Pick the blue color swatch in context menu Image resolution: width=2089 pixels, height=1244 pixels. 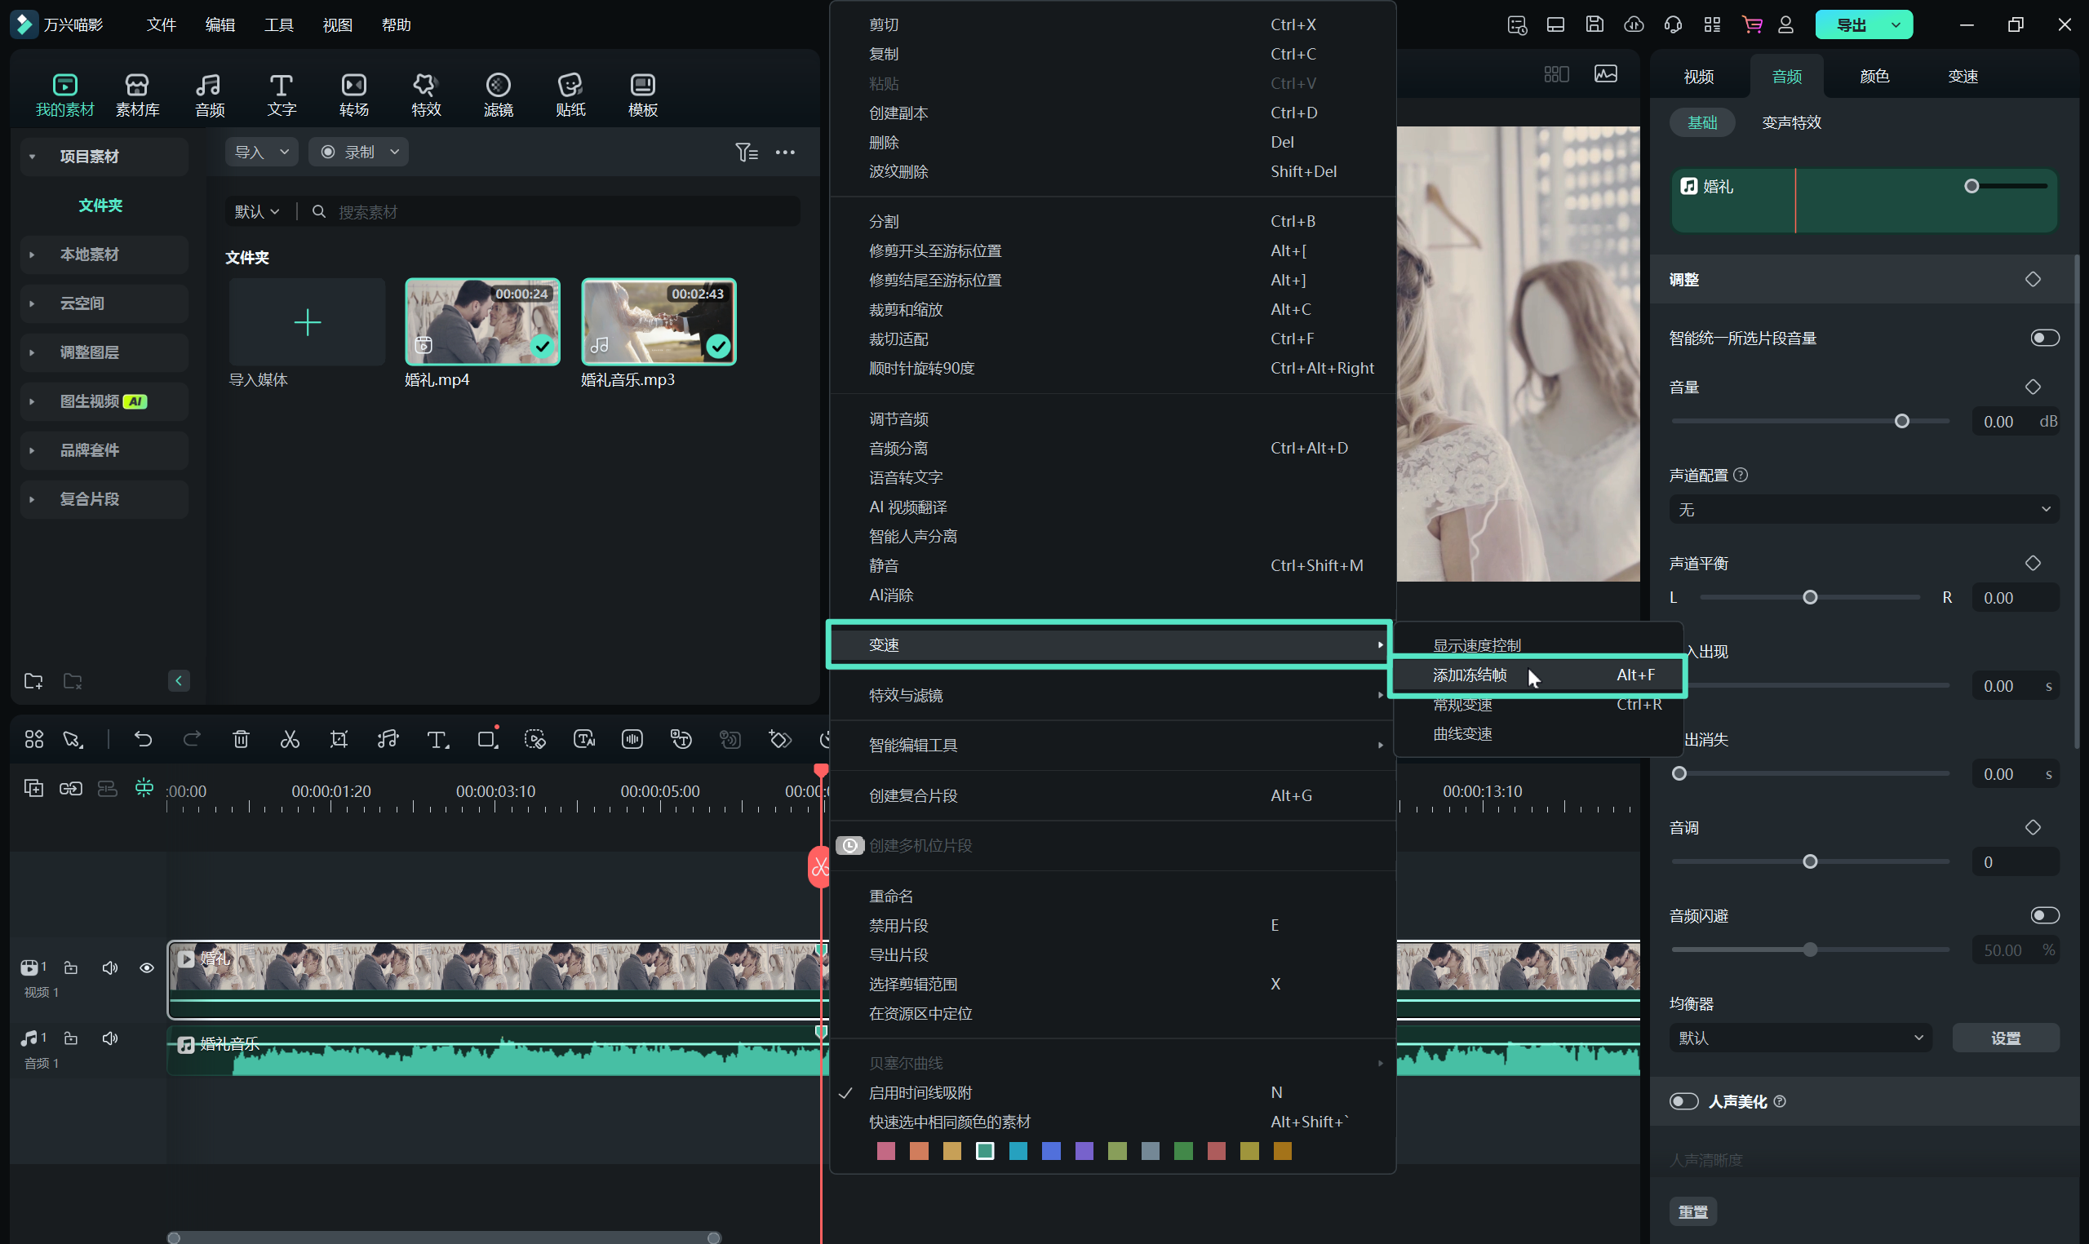coord(1050,1152)
